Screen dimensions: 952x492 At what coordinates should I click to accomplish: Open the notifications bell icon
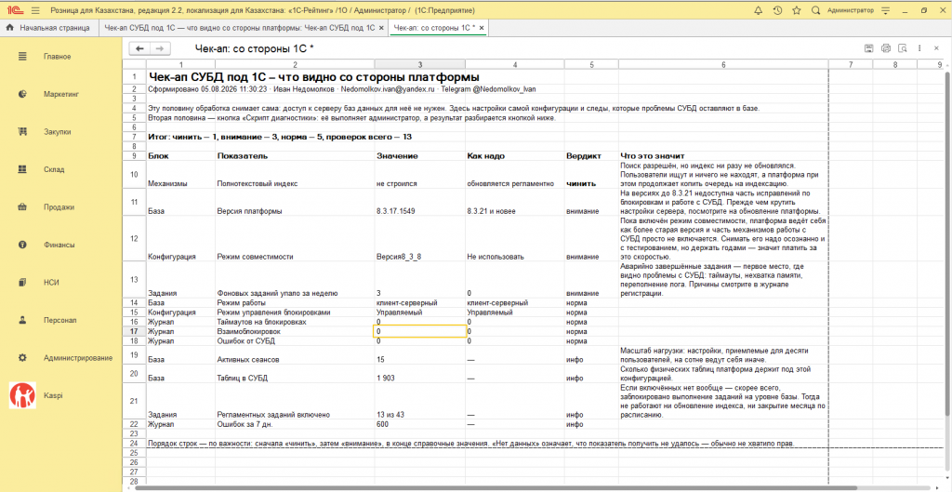coord(759,11)
